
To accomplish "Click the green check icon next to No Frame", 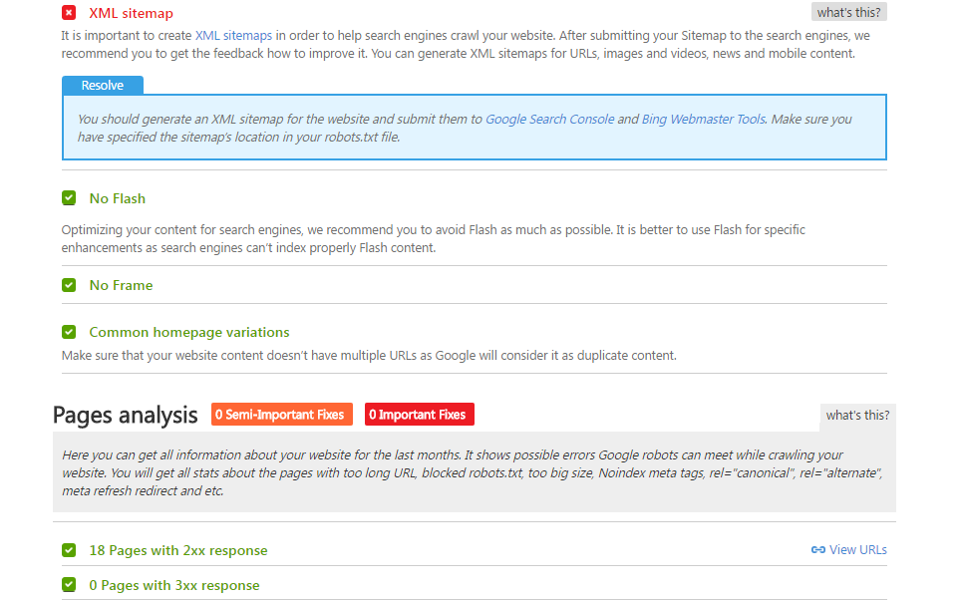I will coord(69,285).
